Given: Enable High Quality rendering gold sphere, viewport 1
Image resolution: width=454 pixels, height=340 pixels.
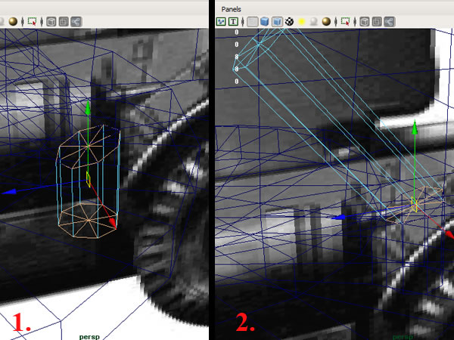Looking at the screenshot, I should pyautogui.click(x=13, y=21).
